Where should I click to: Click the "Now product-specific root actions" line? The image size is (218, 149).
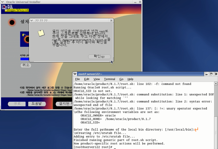pos(119,144)
